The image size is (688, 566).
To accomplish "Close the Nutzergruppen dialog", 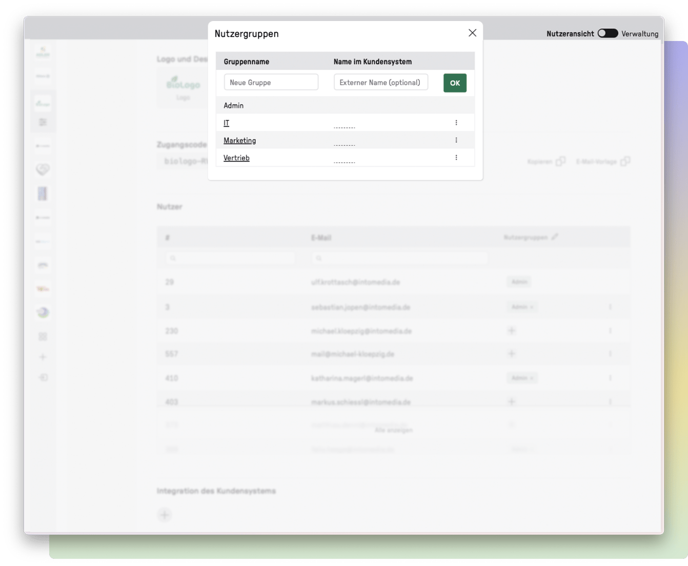I will (x=472, y=33).
